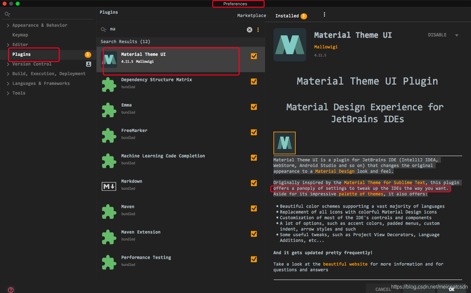Switch to the Marketplace tab
Screen dimensions: 471x293
252,16
